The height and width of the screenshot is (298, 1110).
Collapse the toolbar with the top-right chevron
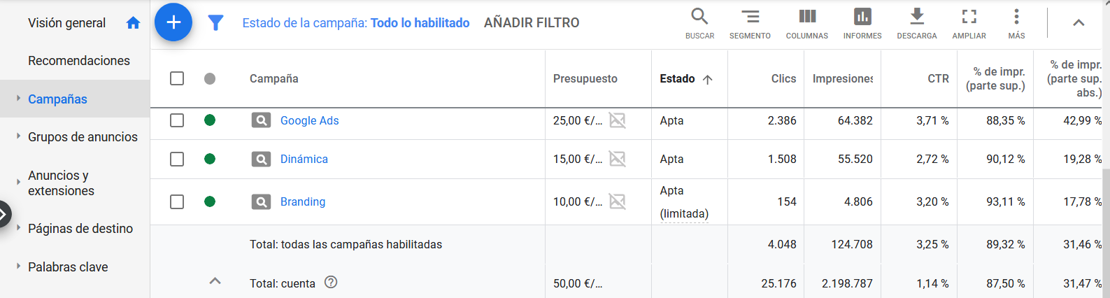1079,23
